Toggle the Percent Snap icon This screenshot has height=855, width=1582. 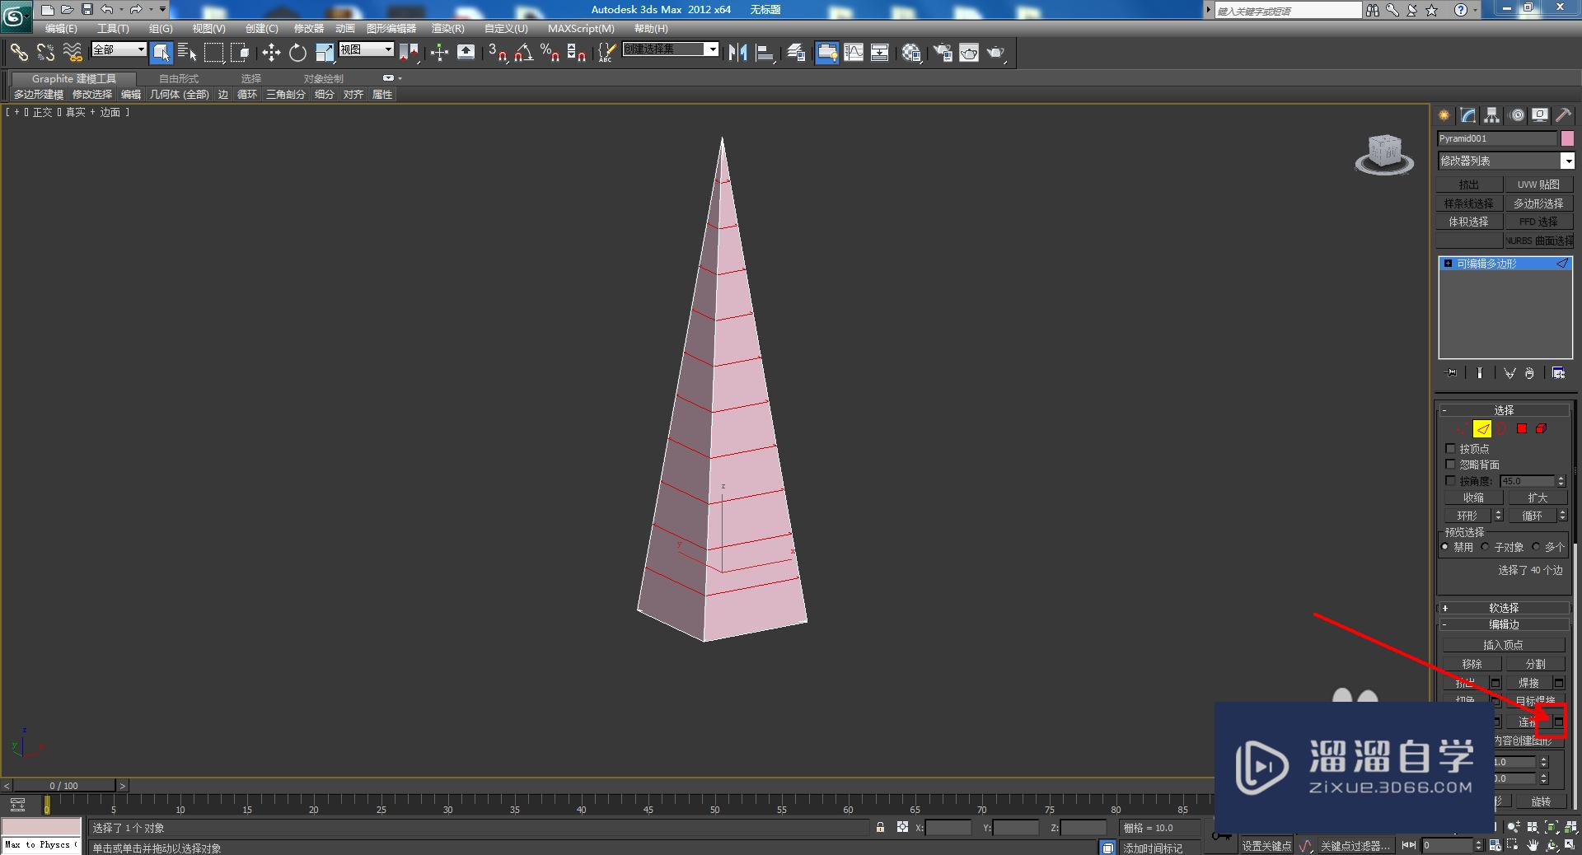pyautogui.click(x=550, y=53)
